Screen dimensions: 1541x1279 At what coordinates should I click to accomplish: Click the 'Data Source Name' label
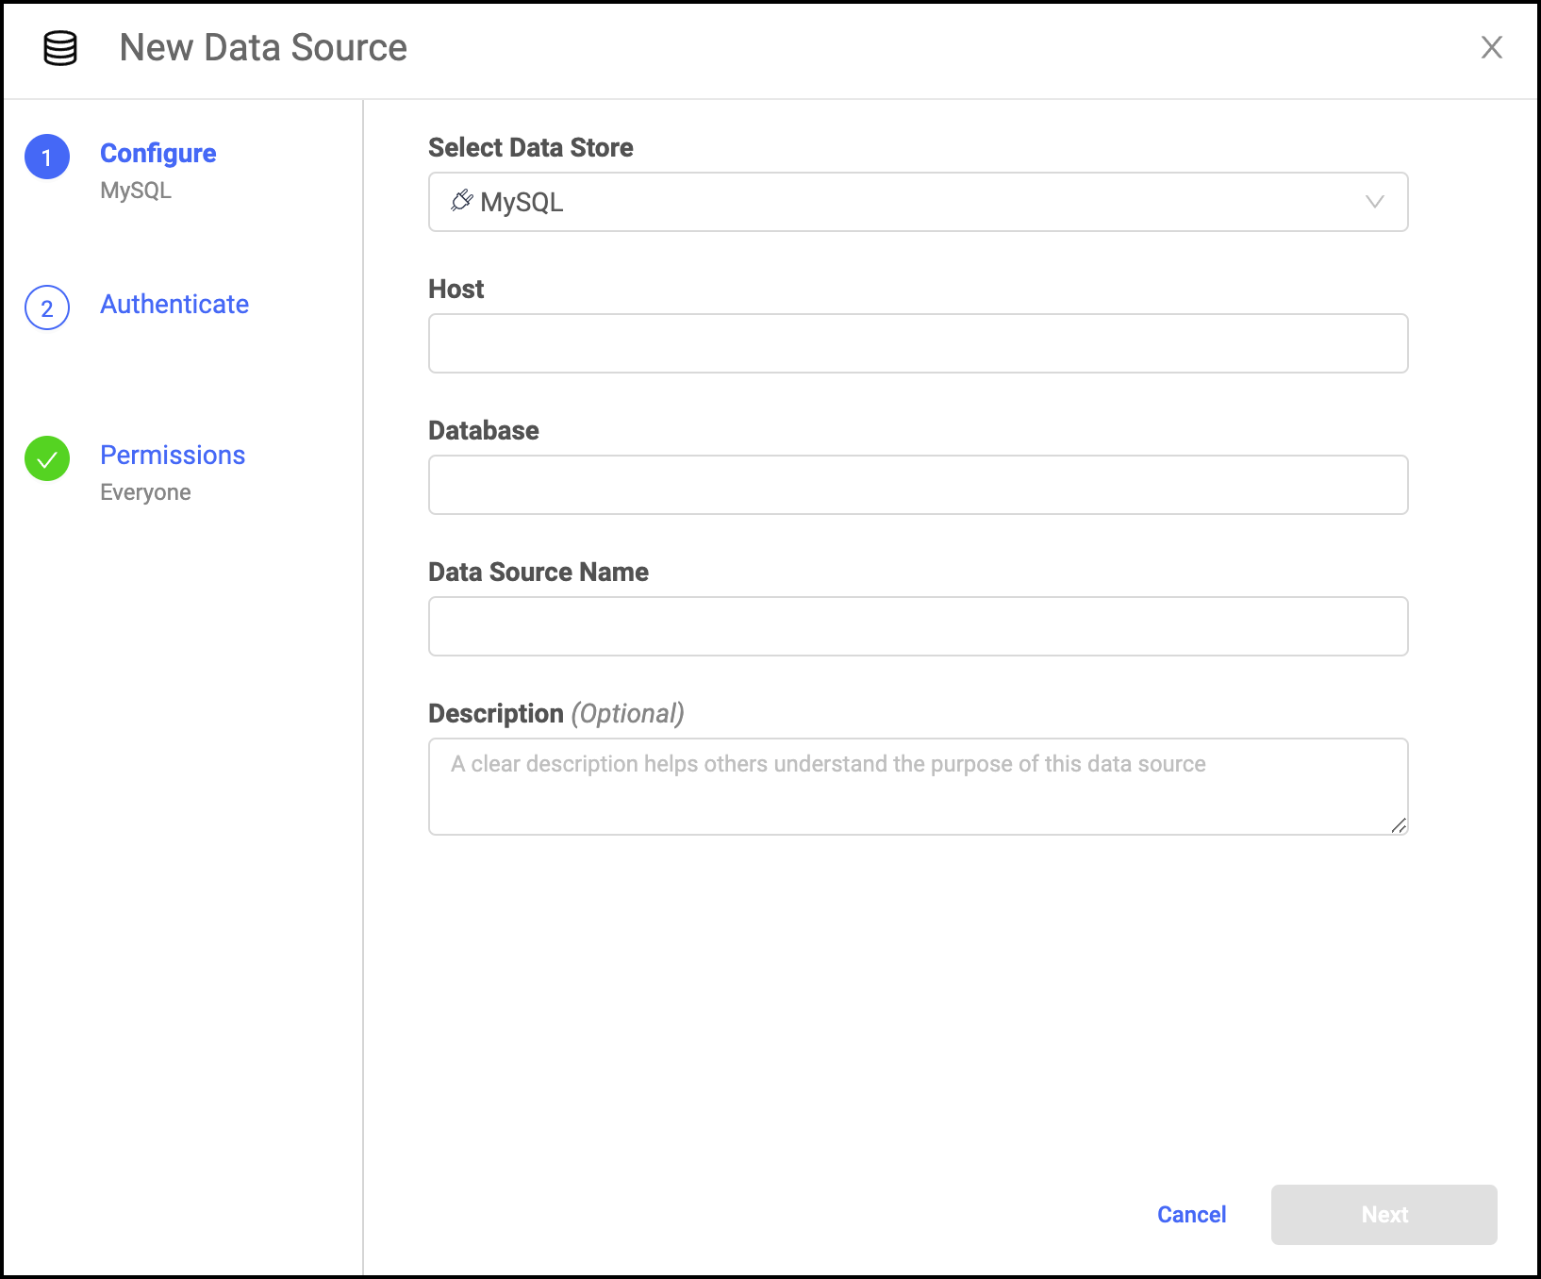coord(539,572)
